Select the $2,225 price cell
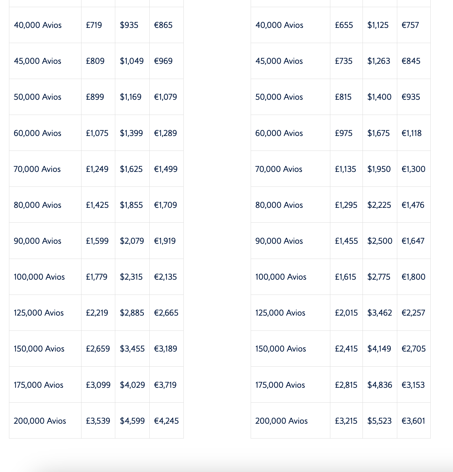Image resolution: width=453 pixels, height=472 pixels. (379, 205)
